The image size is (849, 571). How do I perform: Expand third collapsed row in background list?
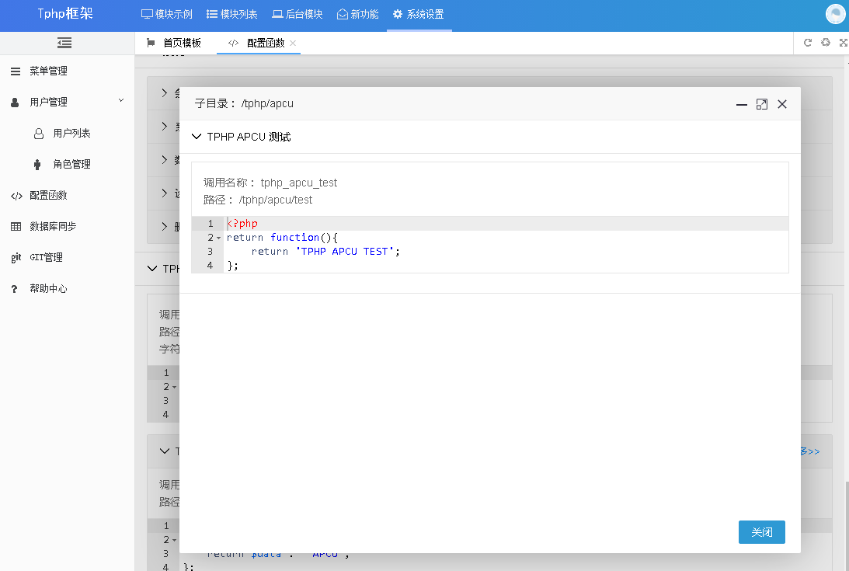tap(165, 160)
